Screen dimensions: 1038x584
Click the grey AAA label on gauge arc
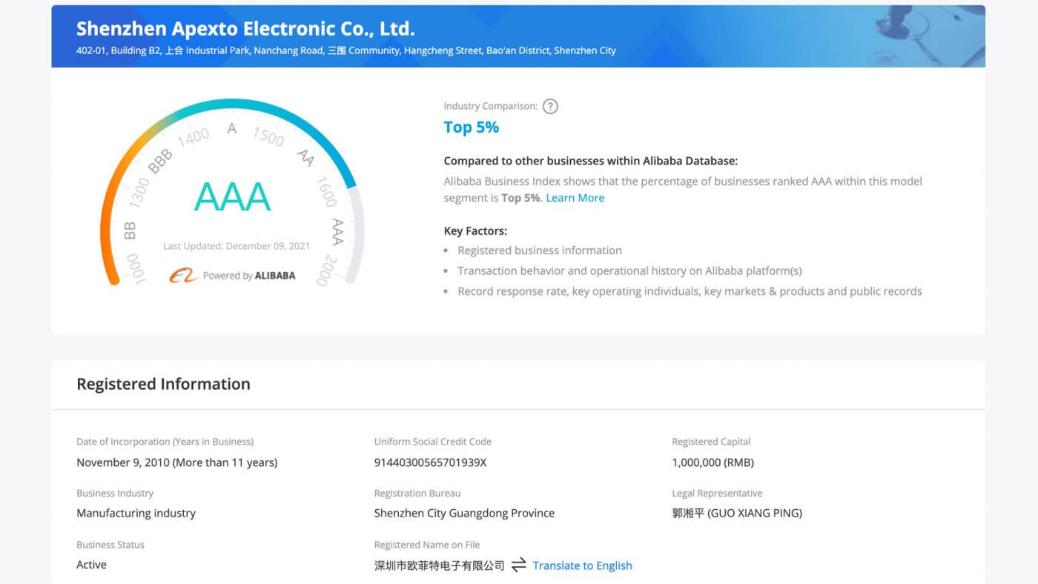pos(337,231)
